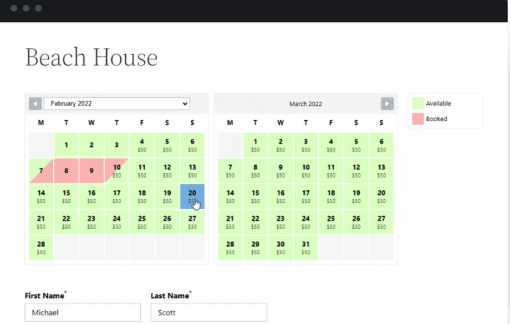Click the booked February 9 cell
The height and width of the screenshot is (324, 510).
click(91, 171)
